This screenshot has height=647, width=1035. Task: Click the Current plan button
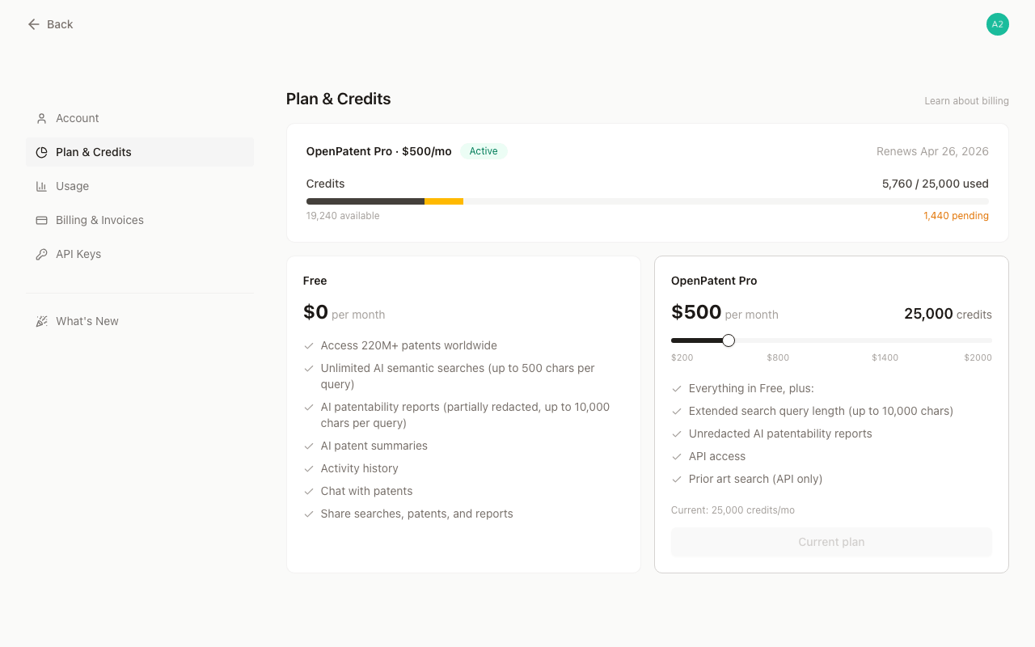pyautogui.click(x=831, y=542)
